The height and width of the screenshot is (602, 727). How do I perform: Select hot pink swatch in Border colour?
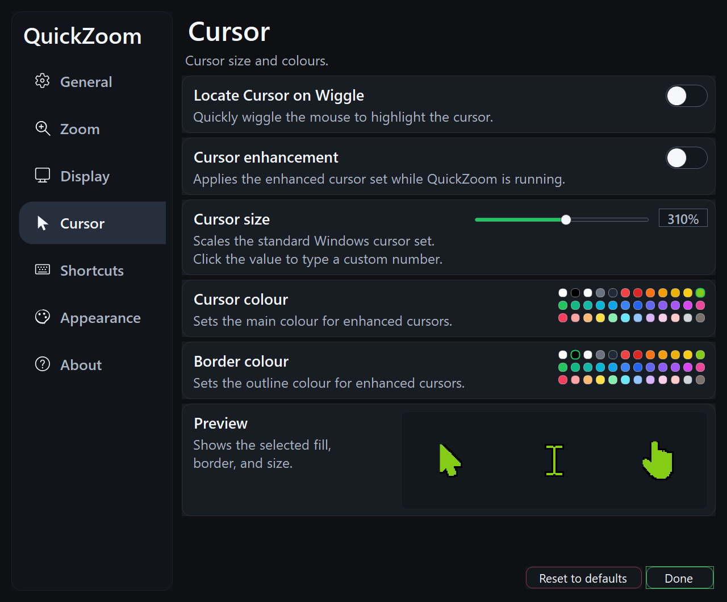click(x=700, y=367)
